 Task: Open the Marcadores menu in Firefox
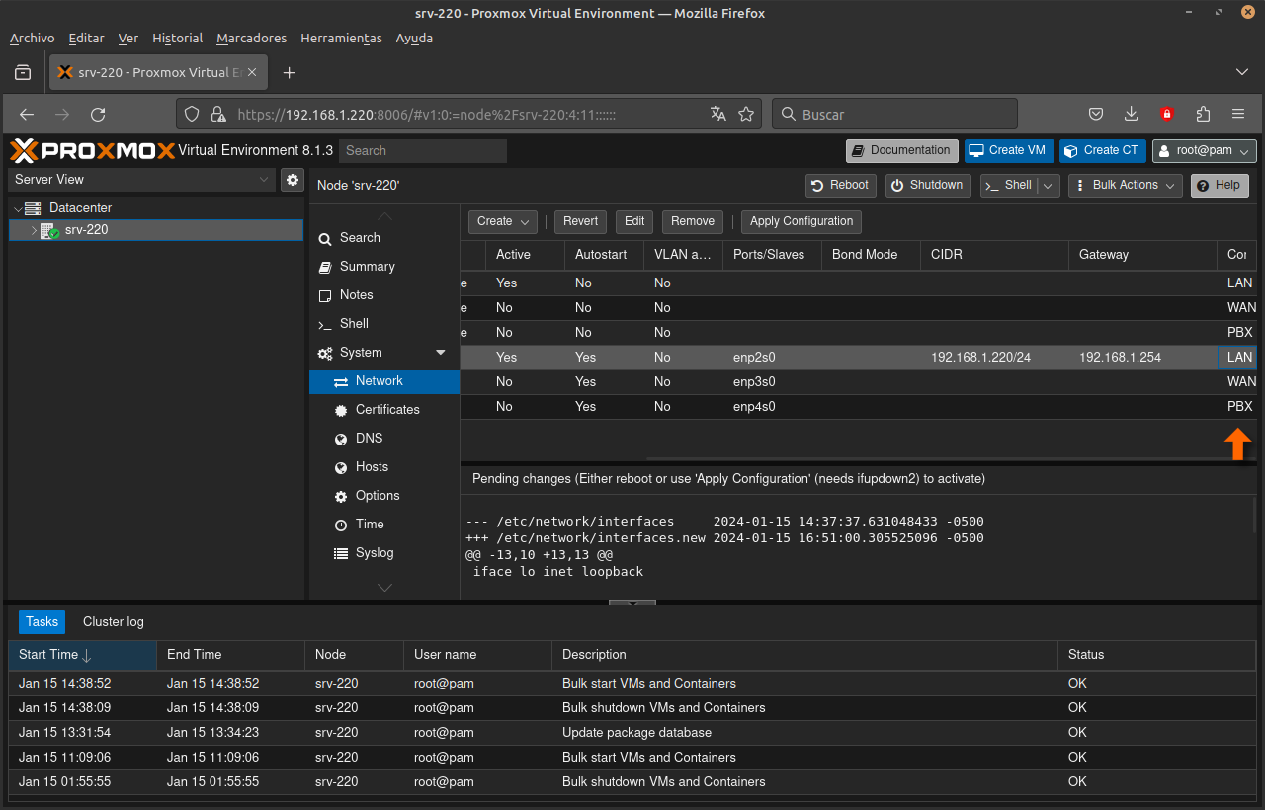point(252,39)
